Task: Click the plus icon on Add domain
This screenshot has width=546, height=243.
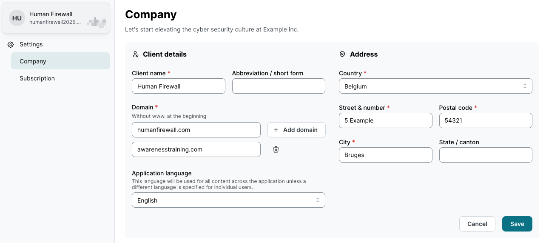Action: coord(276,130)
